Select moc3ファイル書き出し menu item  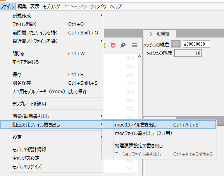[159, 125]
